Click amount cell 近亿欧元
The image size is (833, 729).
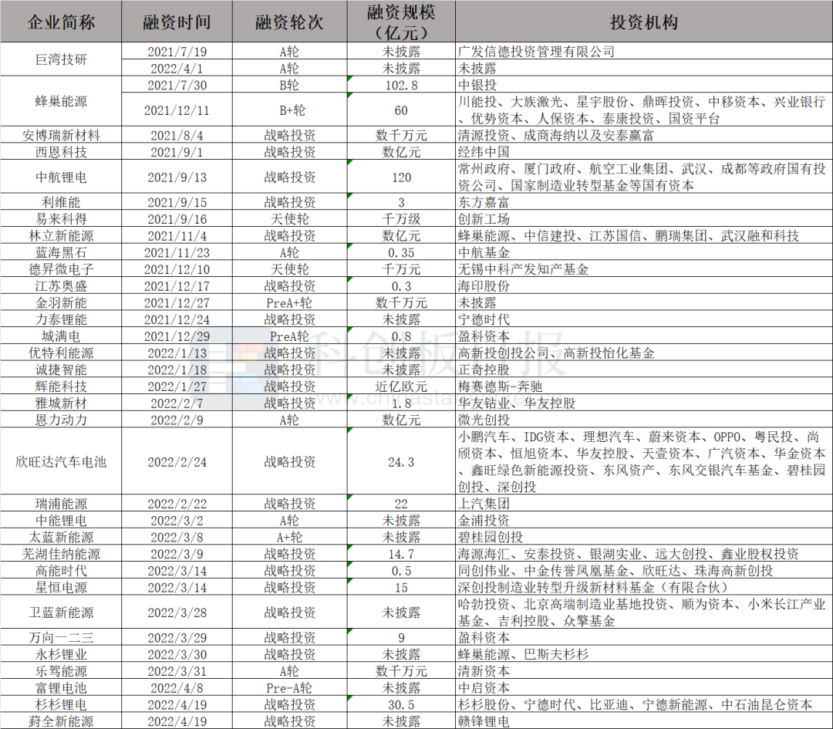401,386
